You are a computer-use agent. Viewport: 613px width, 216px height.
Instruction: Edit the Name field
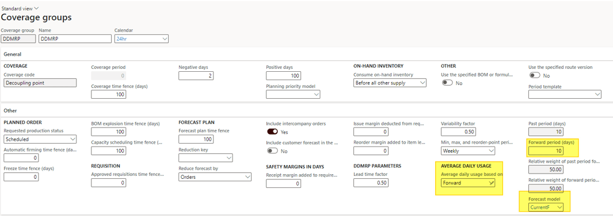(75, 38)
